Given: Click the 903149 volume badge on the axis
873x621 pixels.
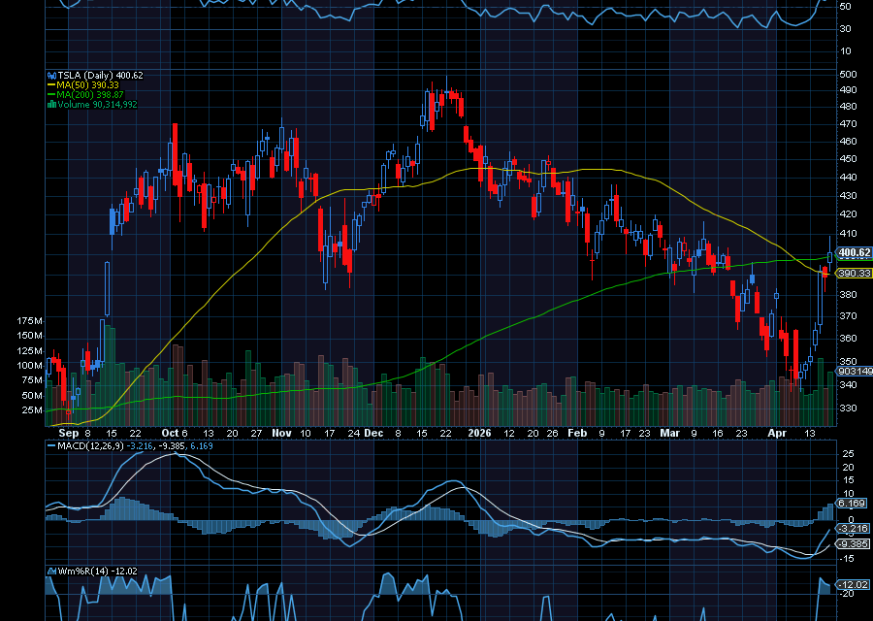Looking at the screenshot, I should click(x=852, y=372).
